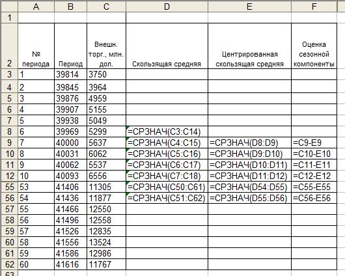Image resolution: width=345 pixels, height=276 pixels.
Task: Select formula cell =СРЗНАЧ(C51:C62)
Action: tap(167, 198)
